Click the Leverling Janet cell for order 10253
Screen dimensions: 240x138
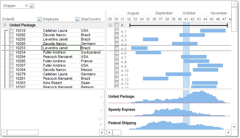[x=61, y=48]
